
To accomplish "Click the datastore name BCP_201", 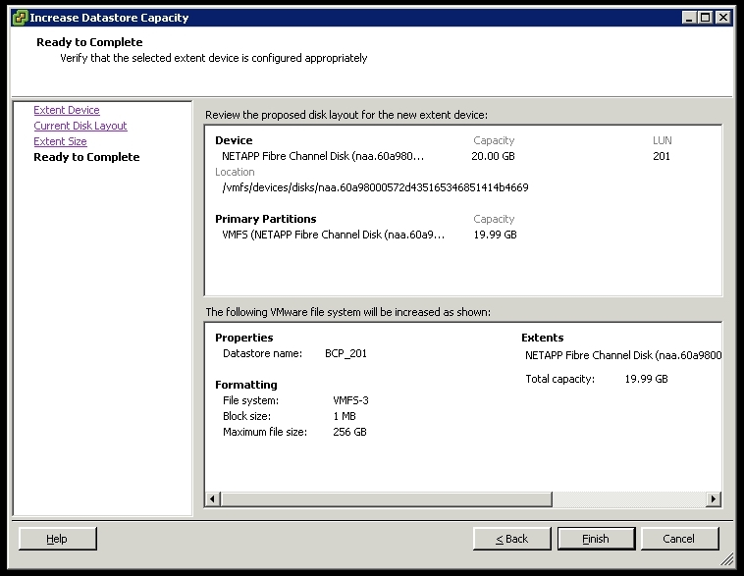I will [x=345, y=353].
